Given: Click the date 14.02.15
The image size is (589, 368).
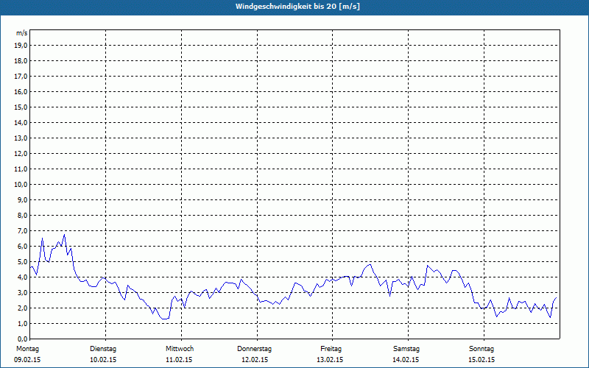Looking at the screenshot, I should (x=406, y=360).
